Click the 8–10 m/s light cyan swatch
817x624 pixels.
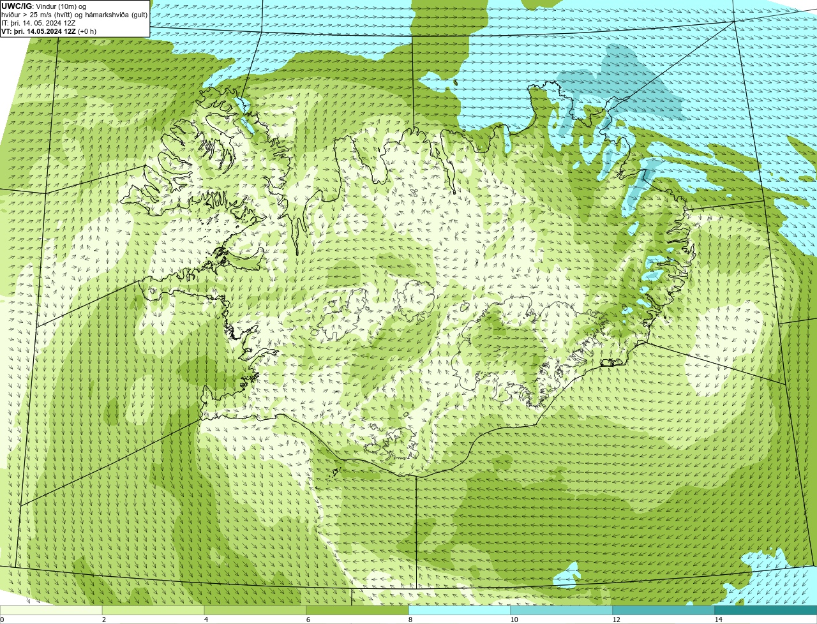[x=460, y=610]
